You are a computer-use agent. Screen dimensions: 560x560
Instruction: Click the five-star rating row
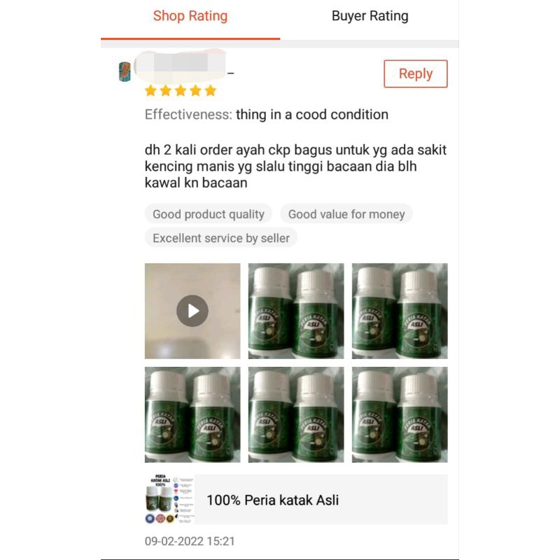[x=181, y=91]
